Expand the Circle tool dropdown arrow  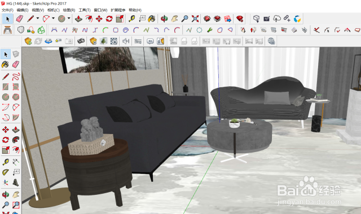pyautogui.click(x=69, y=18)
